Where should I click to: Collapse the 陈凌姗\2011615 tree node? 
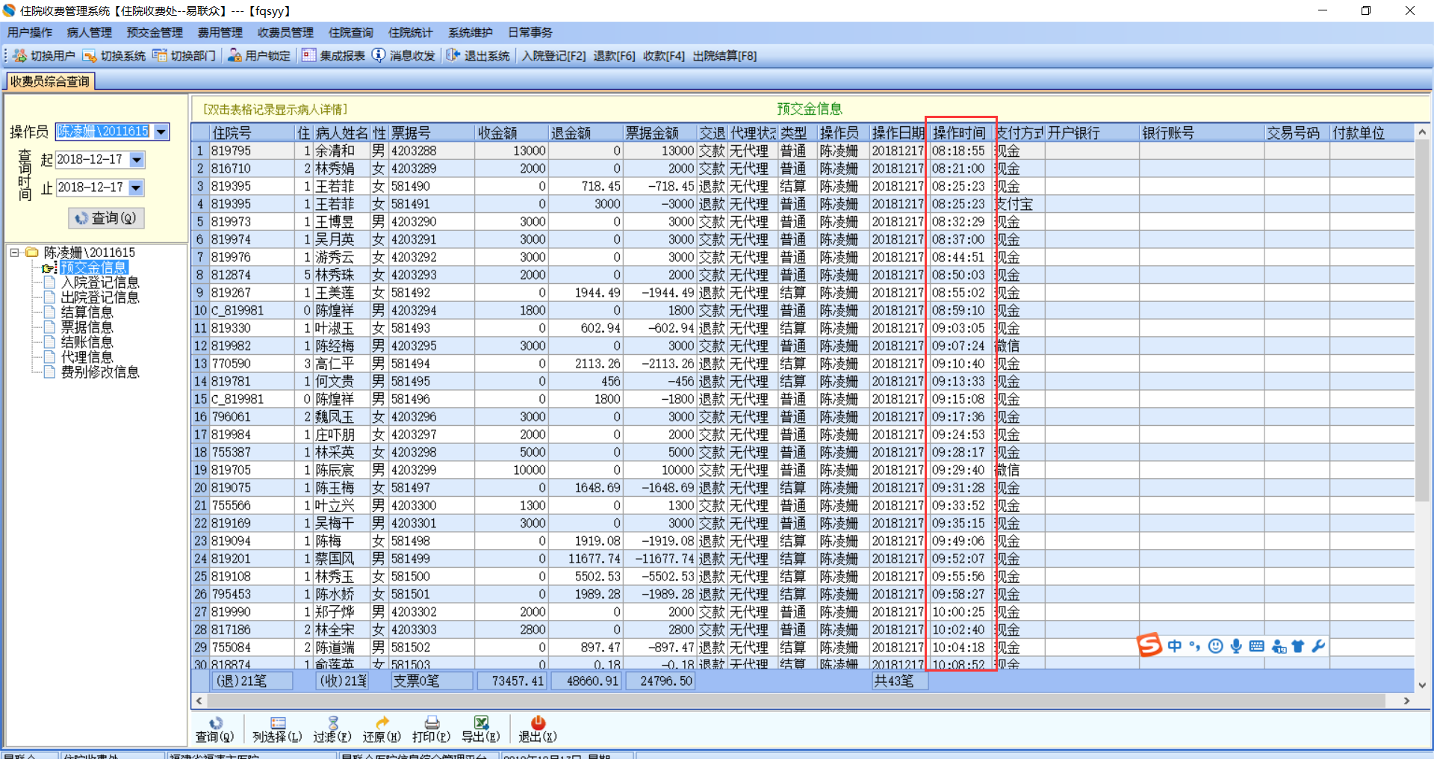14,253
